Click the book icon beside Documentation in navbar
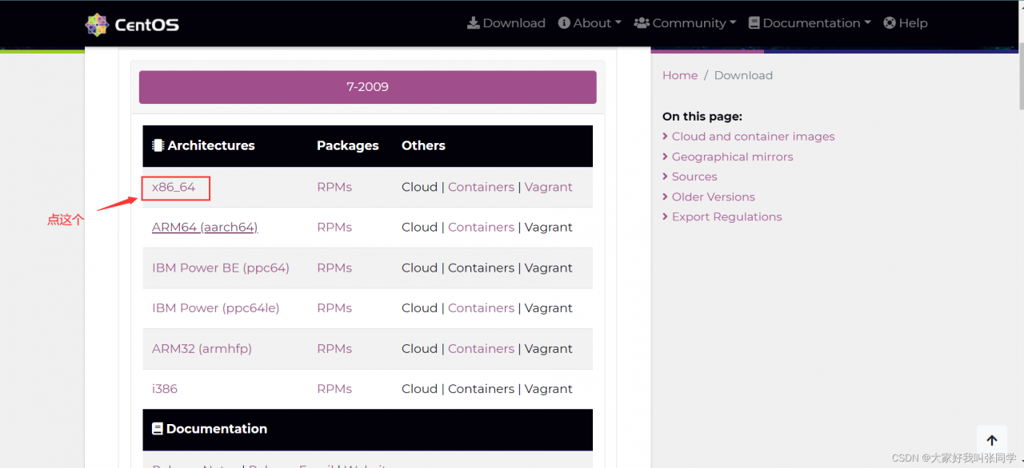This screenshot has width=1024, height=468. (x=754, y=23)
